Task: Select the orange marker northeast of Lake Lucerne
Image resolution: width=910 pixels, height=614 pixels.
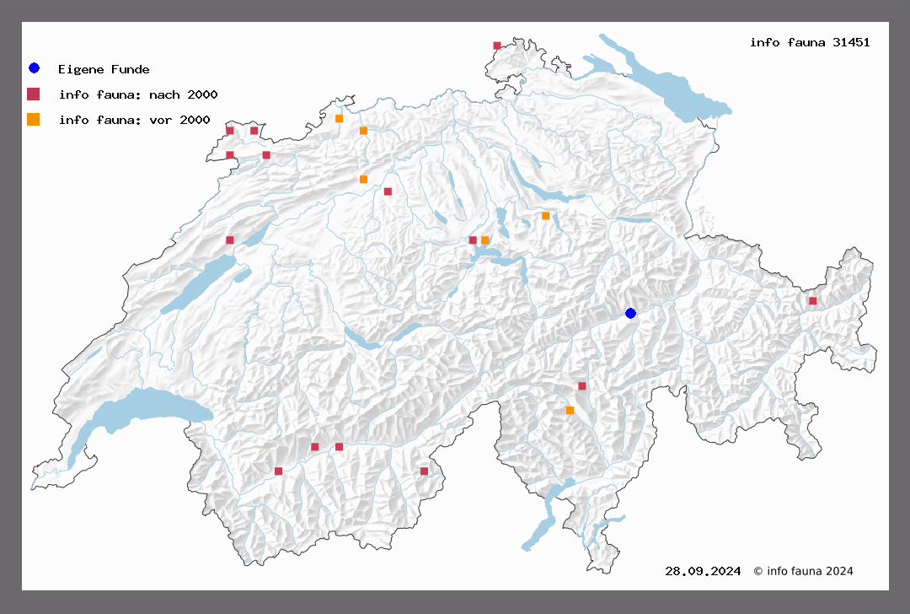Action: tap(545, 216)
